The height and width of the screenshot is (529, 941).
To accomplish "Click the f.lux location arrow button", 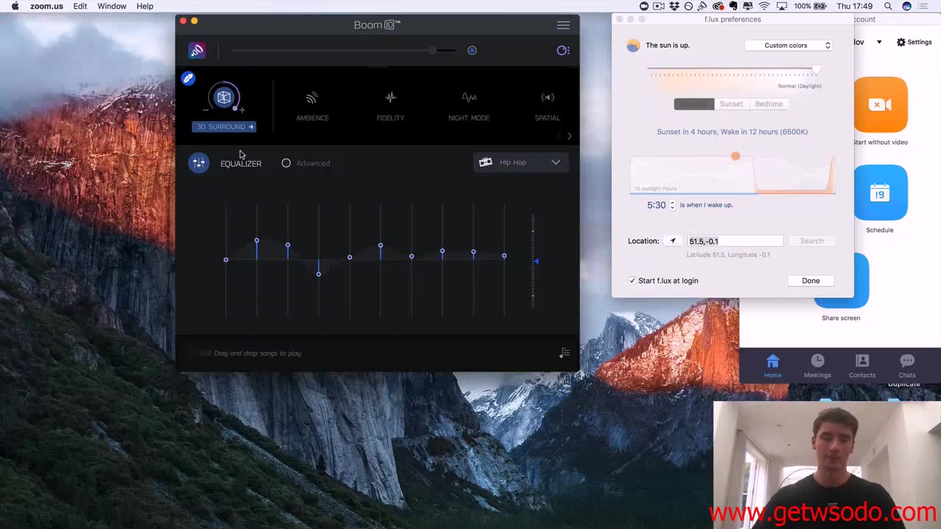I will (x=673, y=241).
